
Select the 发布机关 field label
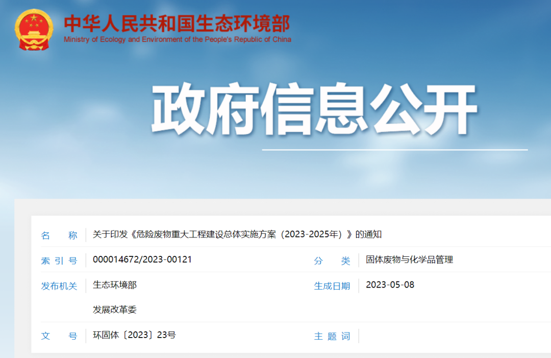[59, 286]
